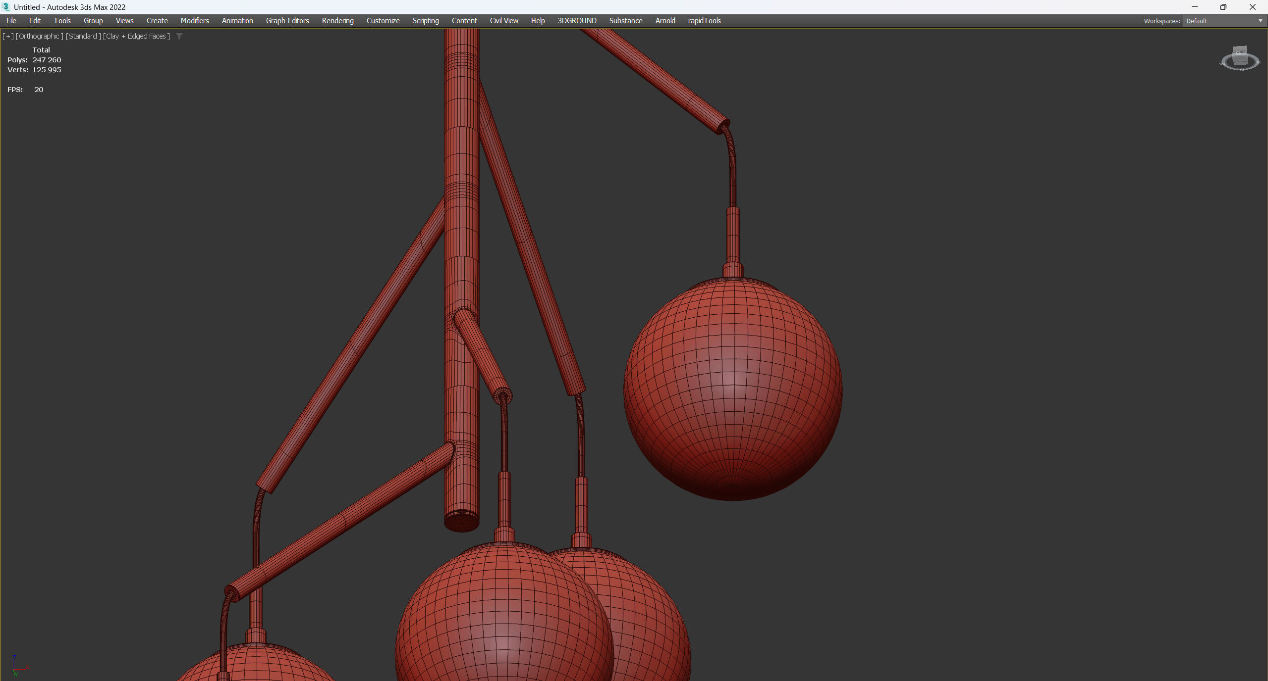Screen dimensions: 1268x681
Task: Click the ViewCube navigation widget
Action: 1240,58
